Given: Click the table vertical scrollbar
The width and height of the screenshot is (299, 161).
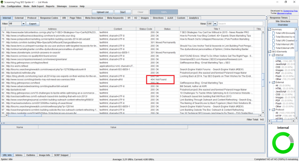Looking at the screenshot, I should tap(263, 73).
